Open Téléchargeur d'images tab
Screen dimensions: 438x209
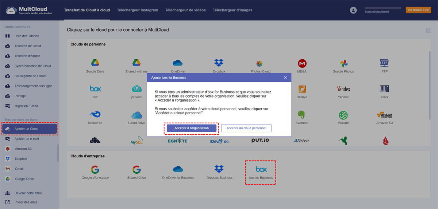click(233, 10)
